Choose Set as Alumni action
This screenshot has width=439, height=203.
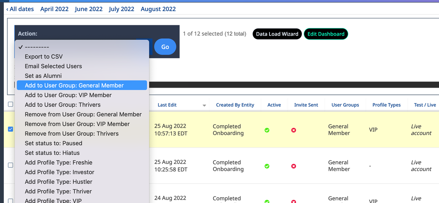pyautogui.click(x=82, y=76)
